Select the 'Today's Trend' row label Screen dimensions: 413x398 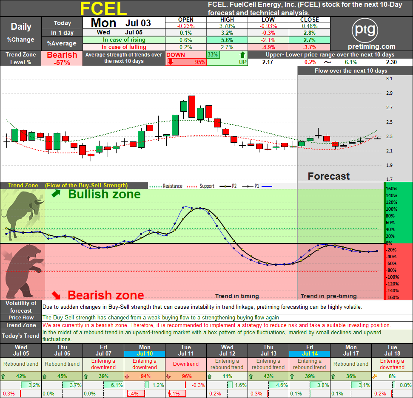21,336
